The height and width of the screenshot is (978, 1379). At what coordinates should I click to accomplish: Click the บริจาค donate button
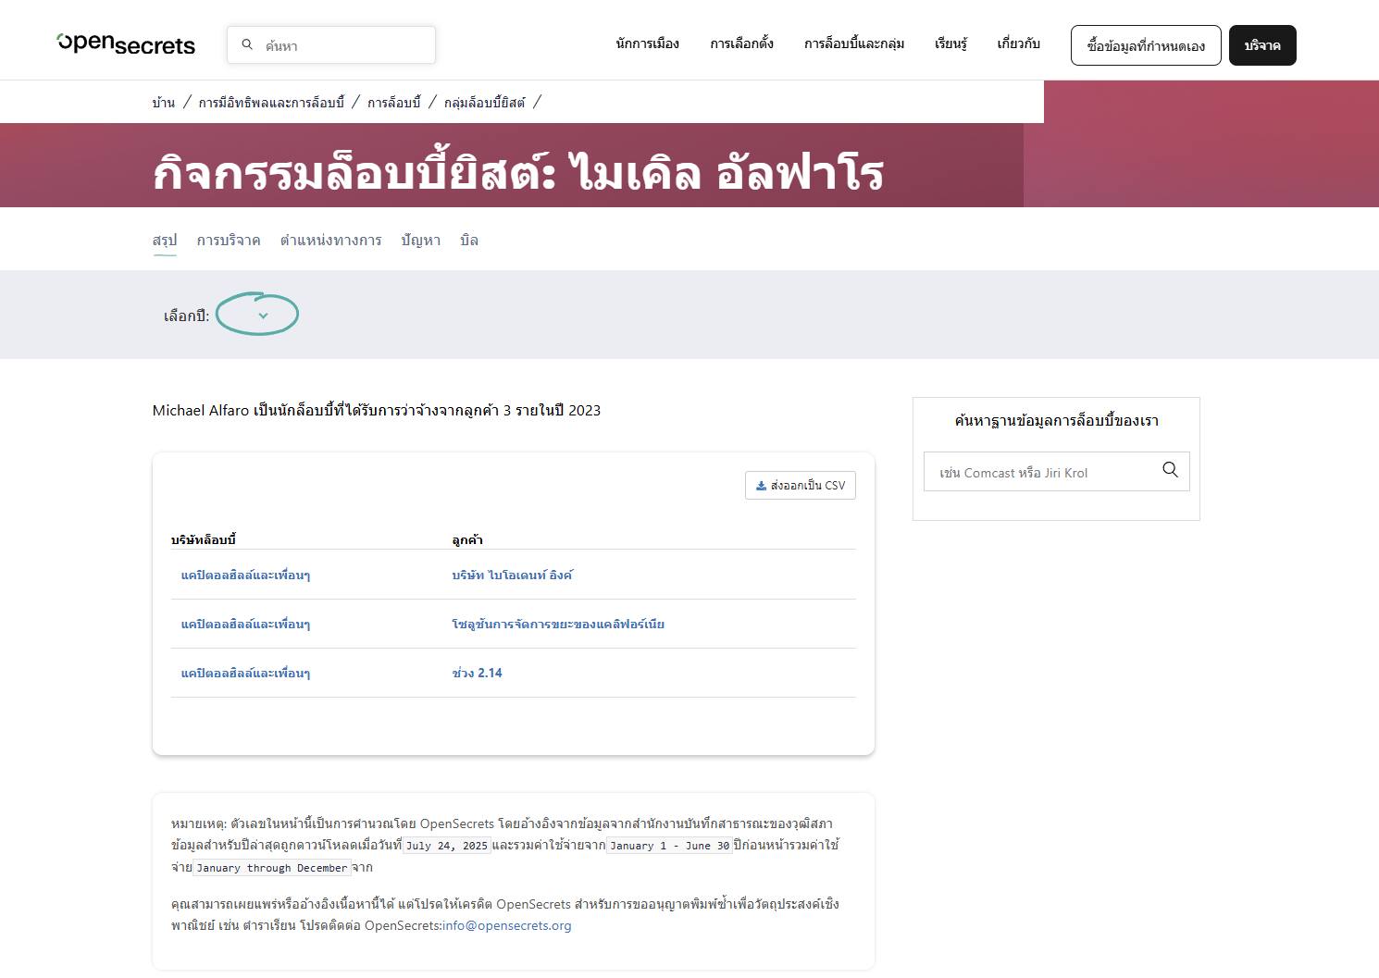[x=1262, y=45]
